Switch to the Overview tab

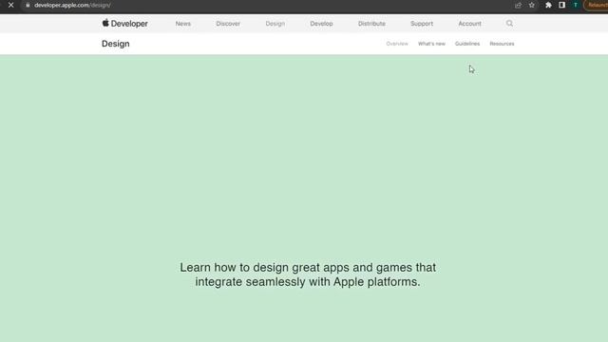[x=397, y=44]
